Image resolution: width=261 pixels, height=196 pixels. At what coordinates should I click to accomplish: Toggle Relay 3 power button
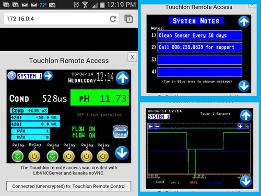click(x=52, y=156)
